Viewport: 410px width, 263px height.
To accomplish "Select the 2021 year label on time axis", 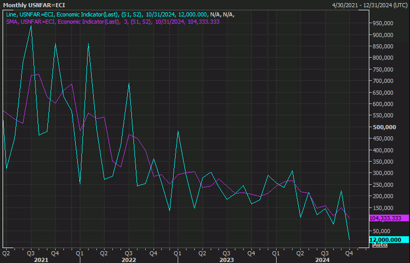I will click(41, 260).
